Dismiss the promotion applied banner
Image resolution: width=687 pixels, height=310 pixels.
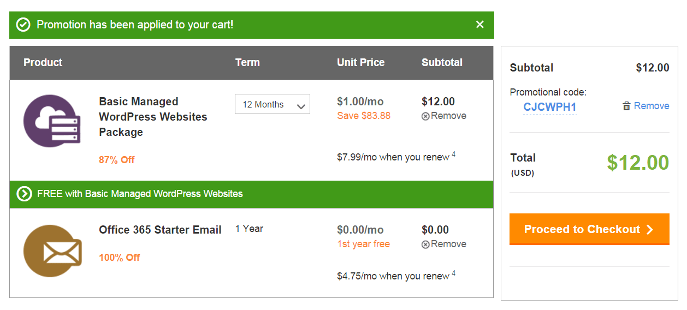tap(480, 25)
